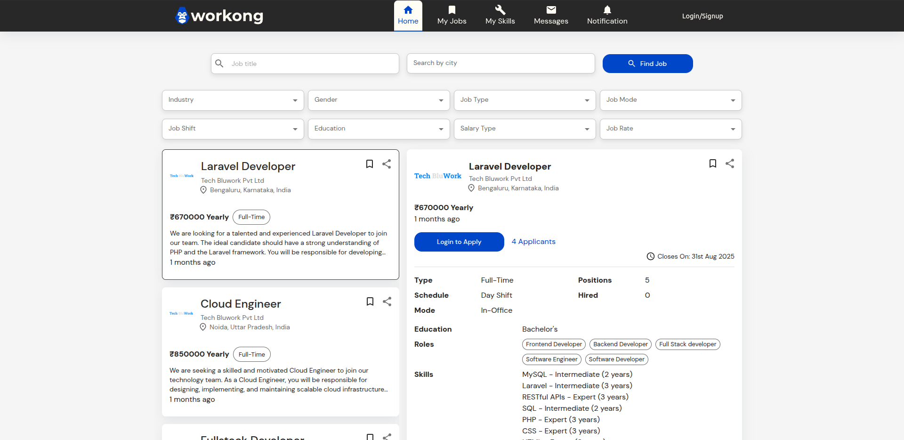Click the Tech BluWork logo in detail panel
Screen dimensions: 904x440
(x=438, y=176)
